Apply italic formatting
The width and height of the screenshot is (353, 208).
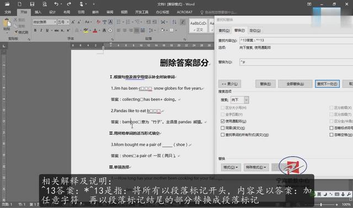pos(41,30)
